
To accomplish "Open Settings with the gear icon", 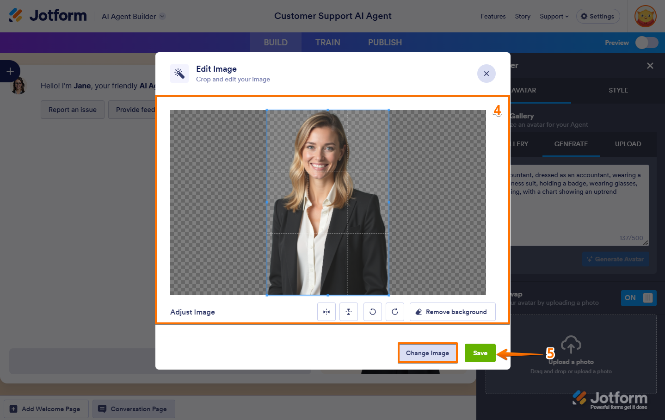I will pyautogui.click(x=598, y=16).
